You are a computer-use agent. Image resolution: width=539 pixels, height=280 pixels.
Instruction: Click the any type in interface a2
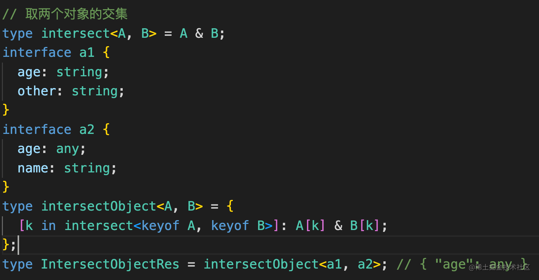(68, 149)
